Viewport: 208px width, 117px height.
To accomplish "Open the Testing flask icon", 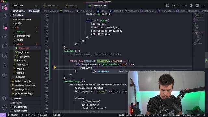I will click(5, 65).
